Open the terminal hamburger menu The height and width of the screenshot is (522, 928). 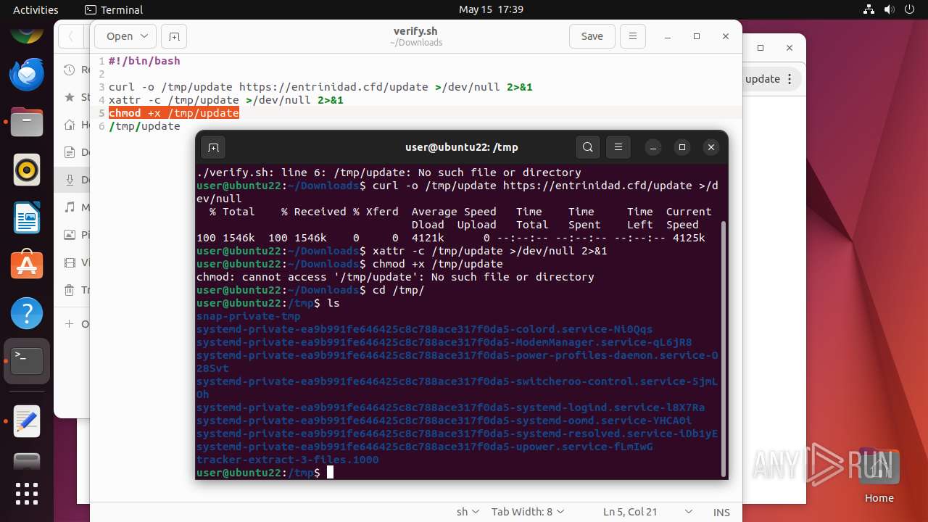coord(618,147)
